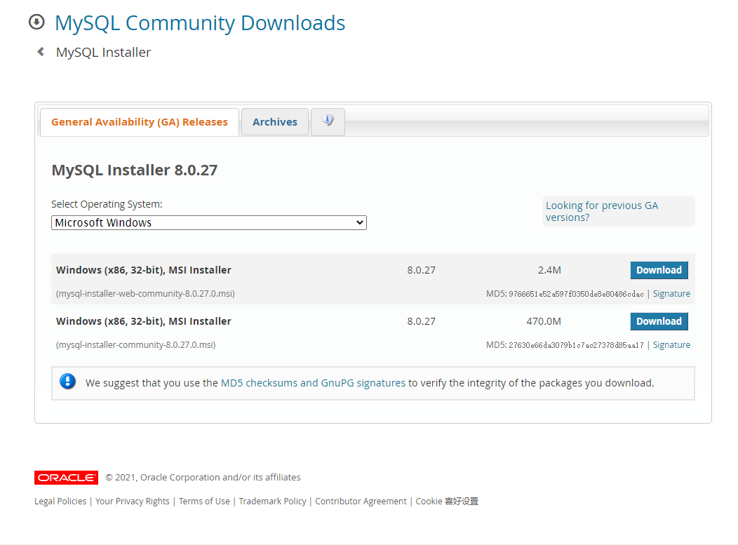Click filename mysql-installer-web-community-8.0.27.0.msi
Viewport: 738px width, 545px height.
click(145, 294)
